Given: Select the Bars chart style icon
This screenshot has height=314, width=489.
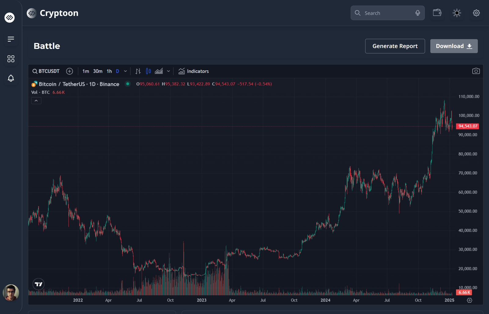Looking at the screenshot, I should pyautogui.click(x=138, y=71).
